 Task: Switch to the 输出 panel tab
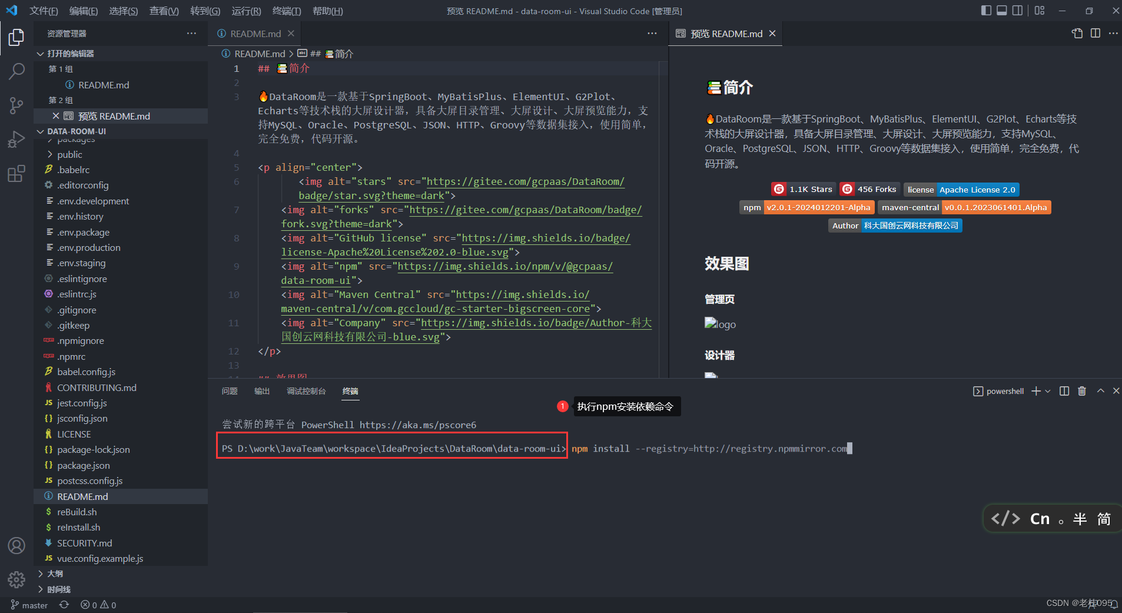coord(262,391)
